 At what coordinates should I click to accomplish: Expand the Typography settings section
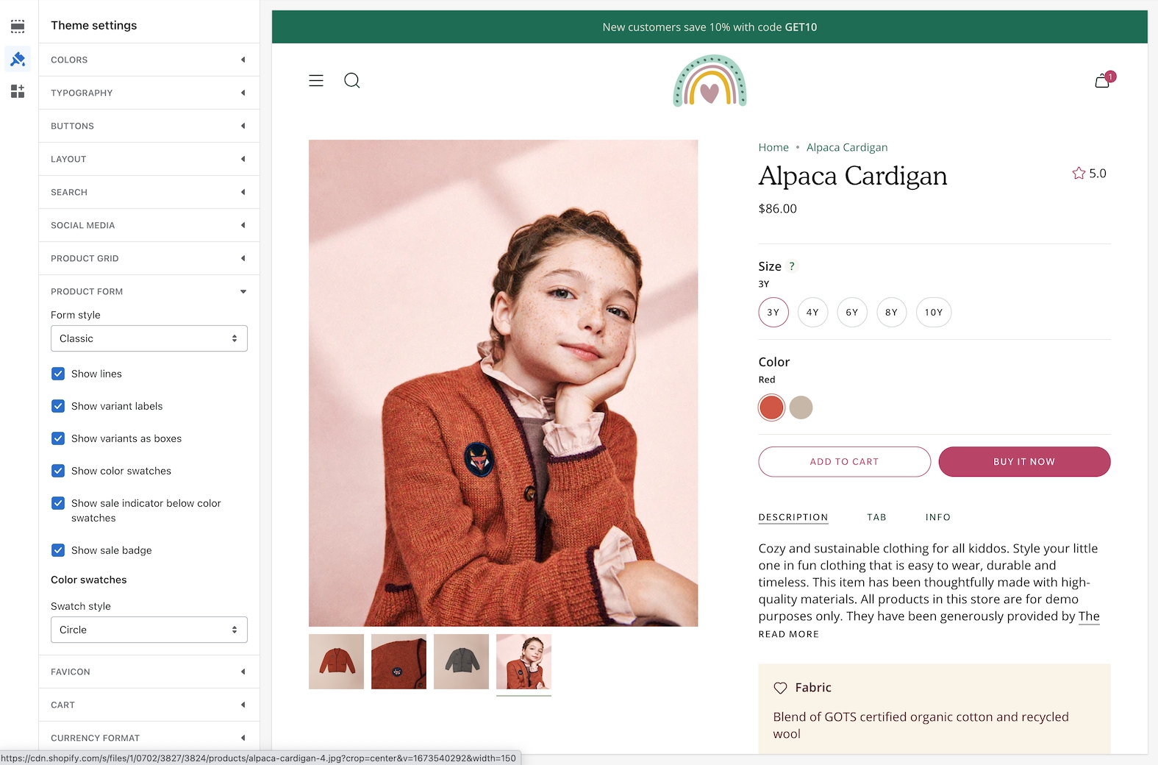click(149, 93)
